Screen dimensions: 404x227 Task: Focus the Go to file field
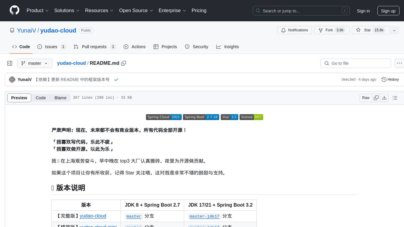pyautogui.click(x=356, y=63)
